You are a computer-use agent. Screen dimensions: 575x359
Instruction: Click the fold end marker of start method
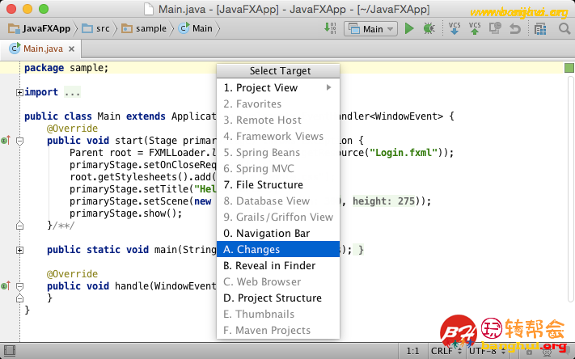(x=19, y=226)
